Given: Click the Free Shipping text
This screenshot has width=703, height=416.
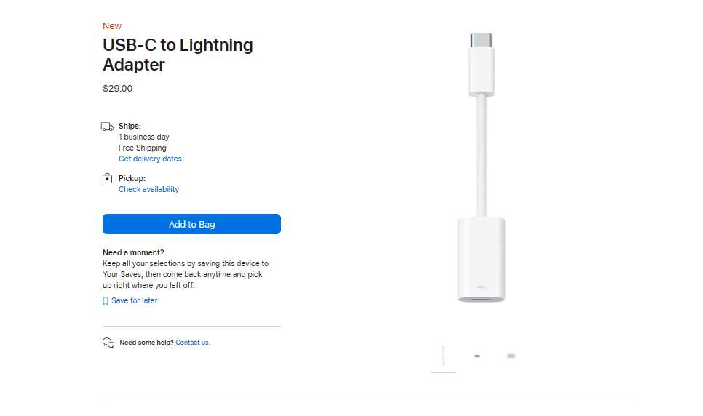Looking at the screenshot, I should point(144,148).
